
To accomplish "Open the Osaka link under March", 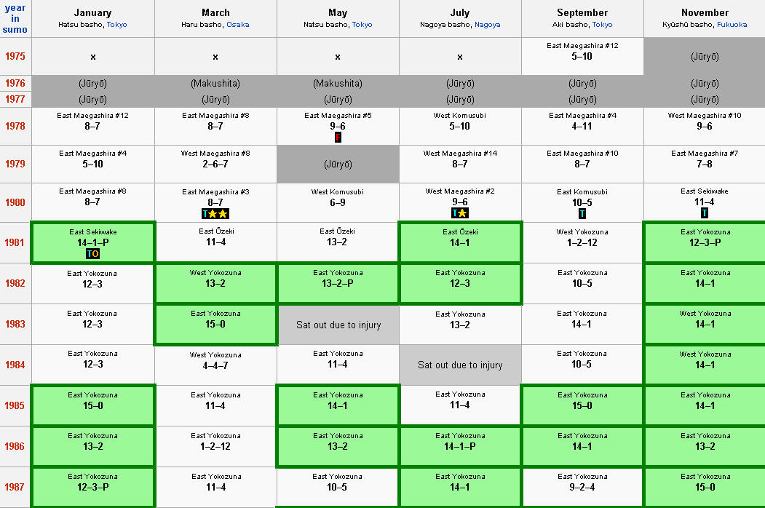I will pyautogui.click(x=237, y=25).
